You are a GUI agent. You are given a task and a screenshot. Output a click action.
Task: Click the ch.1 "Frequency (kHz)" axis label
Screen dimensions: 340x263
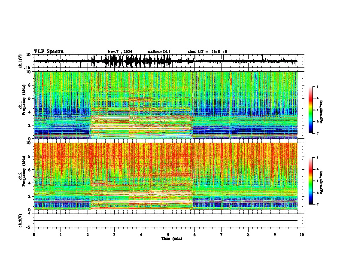click(24, 100)
